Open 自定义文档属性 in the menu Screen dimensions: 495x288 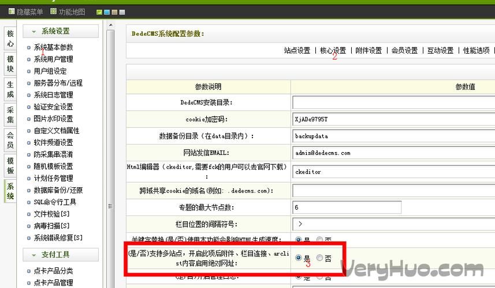tap(57, 131)
